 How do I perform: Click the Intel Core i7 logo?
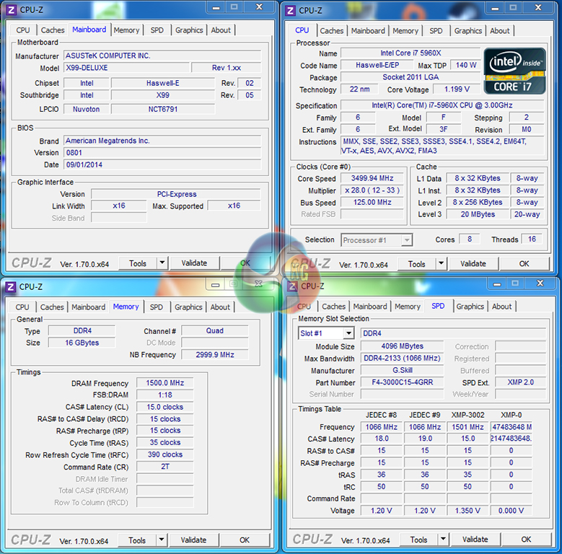515,71
